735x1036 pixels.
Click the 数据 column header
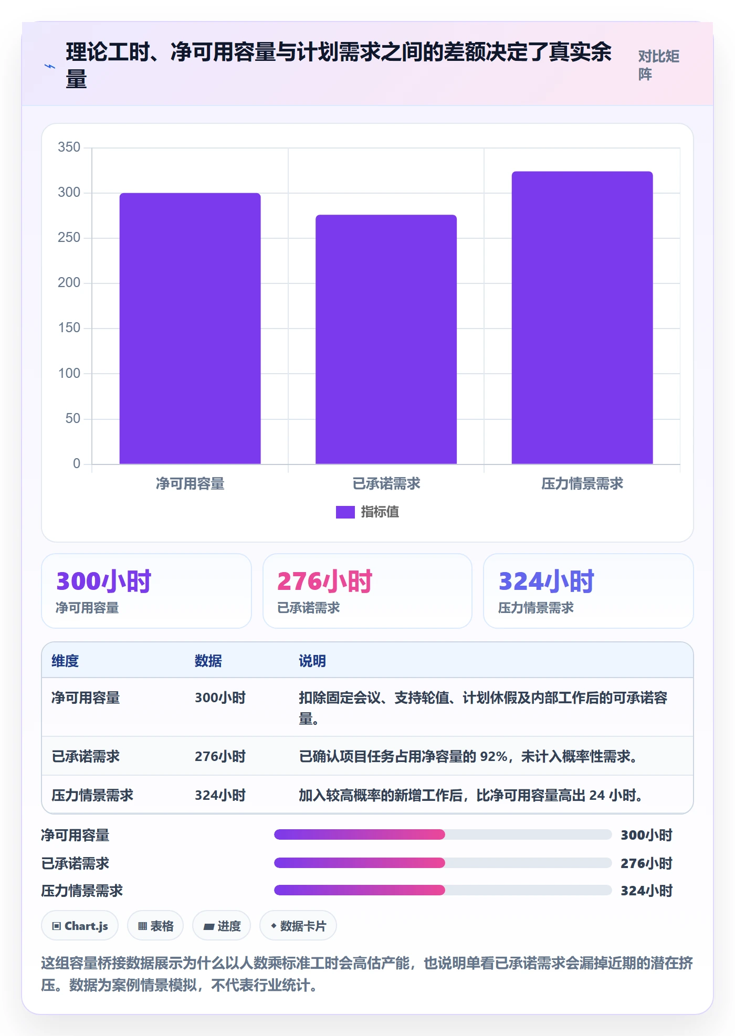(208, 661)
